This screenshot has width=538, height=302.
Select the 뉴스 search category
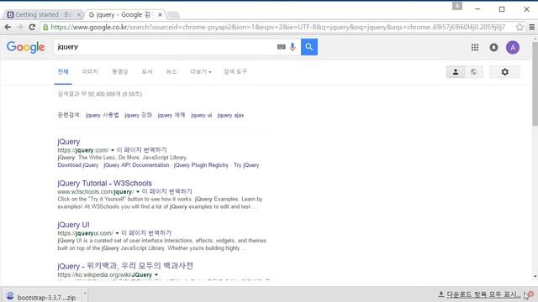click(x=171, y=71)
